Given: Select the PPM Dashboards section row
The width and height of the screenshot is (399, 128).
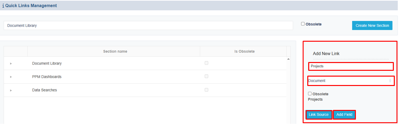Looking at the screenshot, I should pyautogui.click(x=145, y=77).
